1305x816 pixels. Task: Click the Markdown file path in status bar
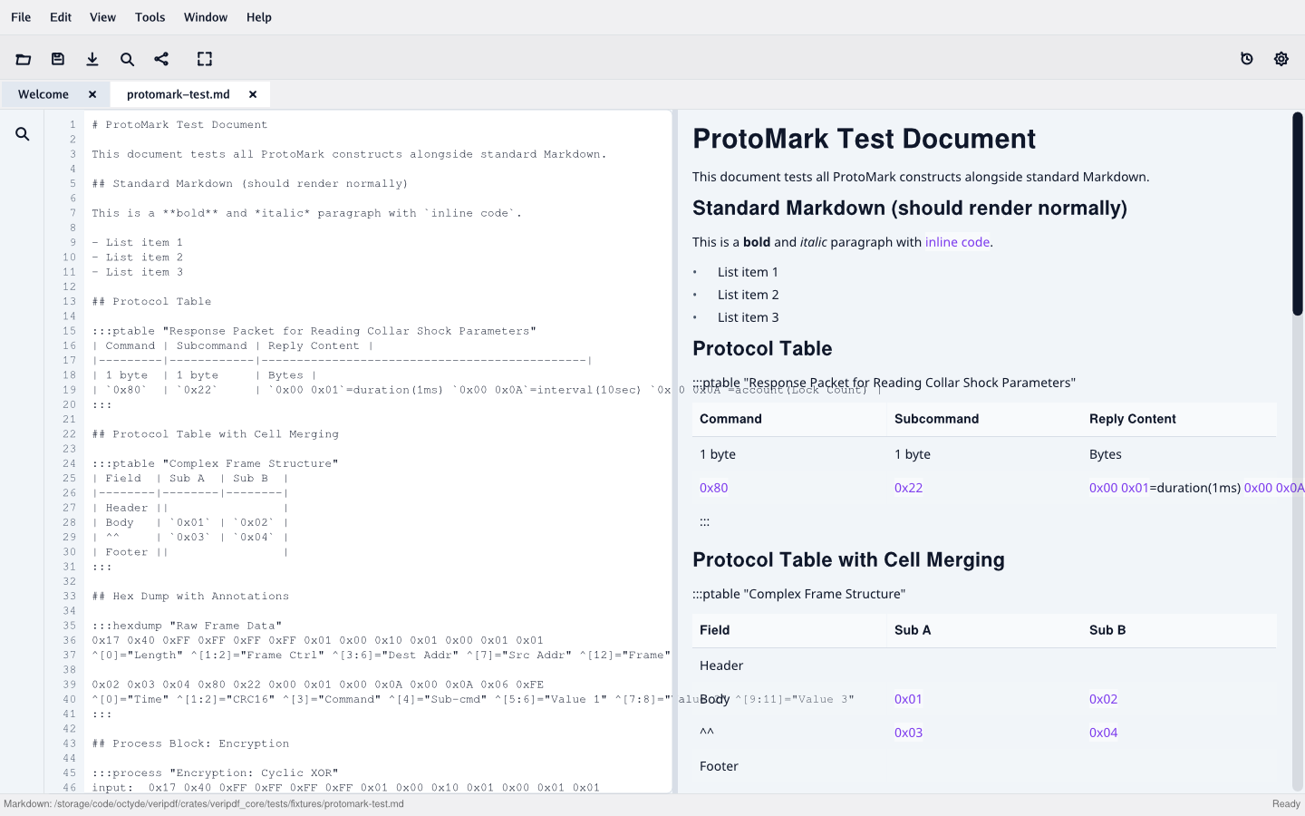click(204, 804)
